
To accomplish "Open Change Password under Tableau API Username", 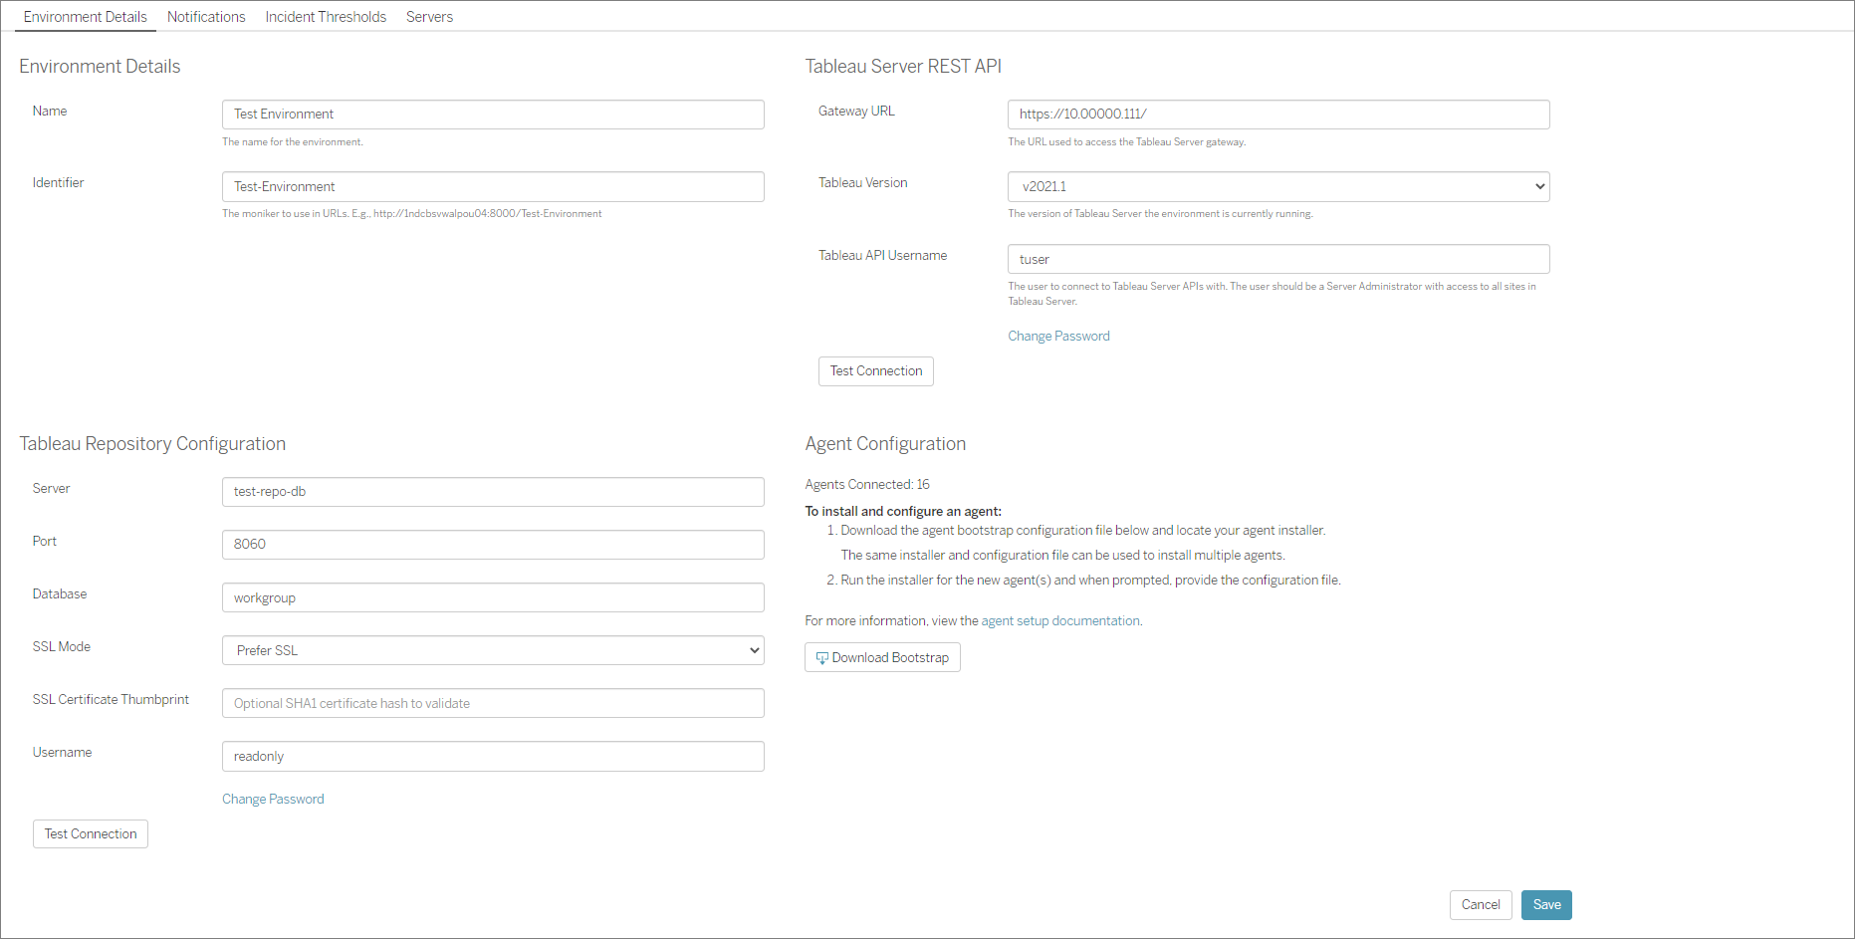I will pyautogui.click(x=1058, y=337).
